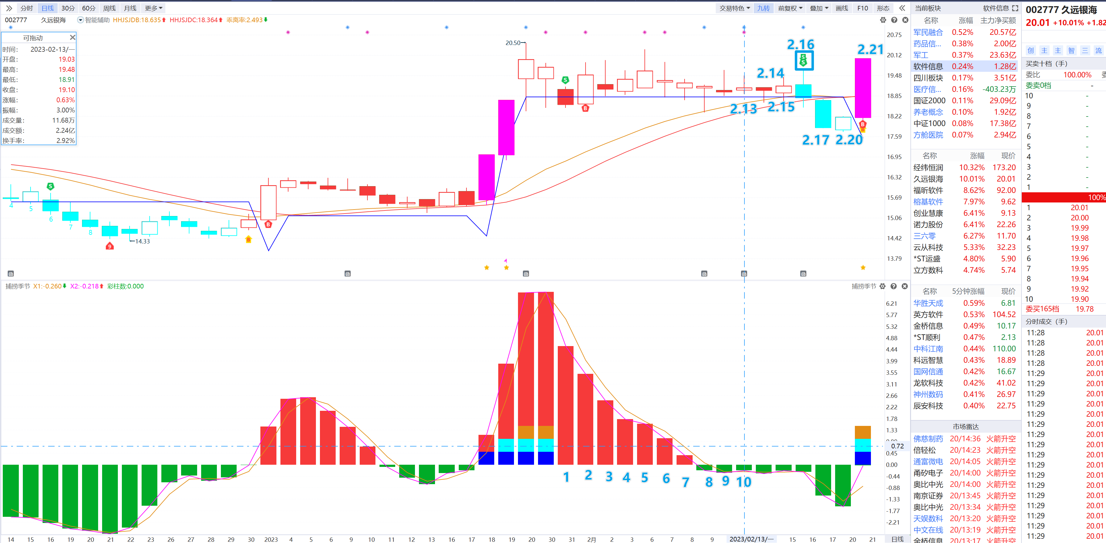Open the 方舱医院 sector link
Image resolution: width=1106 pixels, height=543 pixels.
pyautogui.click(x=928, y=135)
